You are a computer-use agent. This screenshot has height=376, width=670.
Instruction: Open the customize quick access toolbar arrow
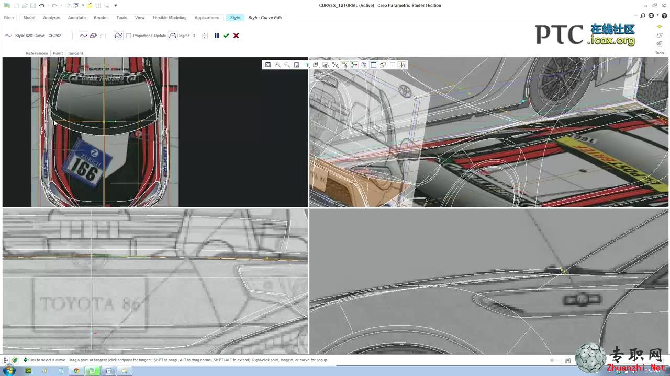coord(115,6)
